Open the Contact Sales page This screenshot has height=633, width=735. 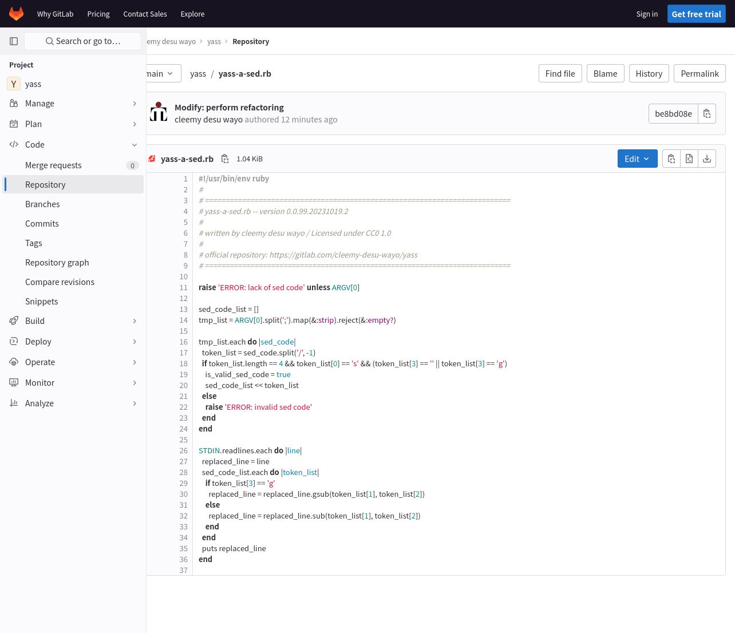145,14
